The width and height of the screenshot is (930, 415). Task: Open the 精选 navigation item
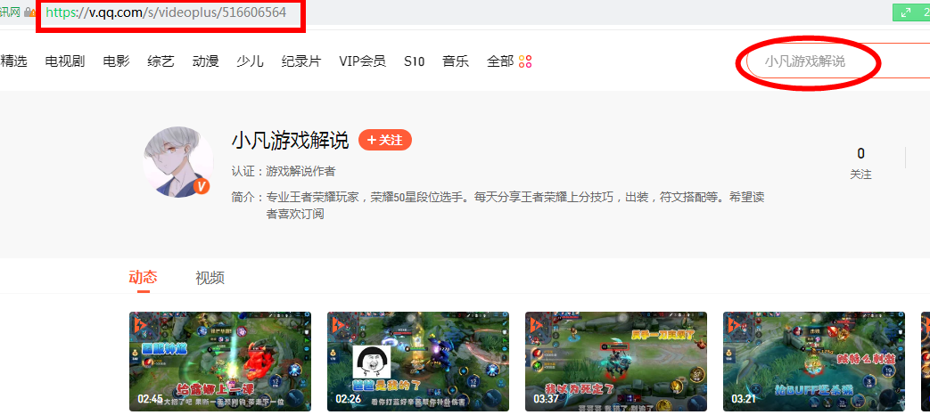[13, 61]
